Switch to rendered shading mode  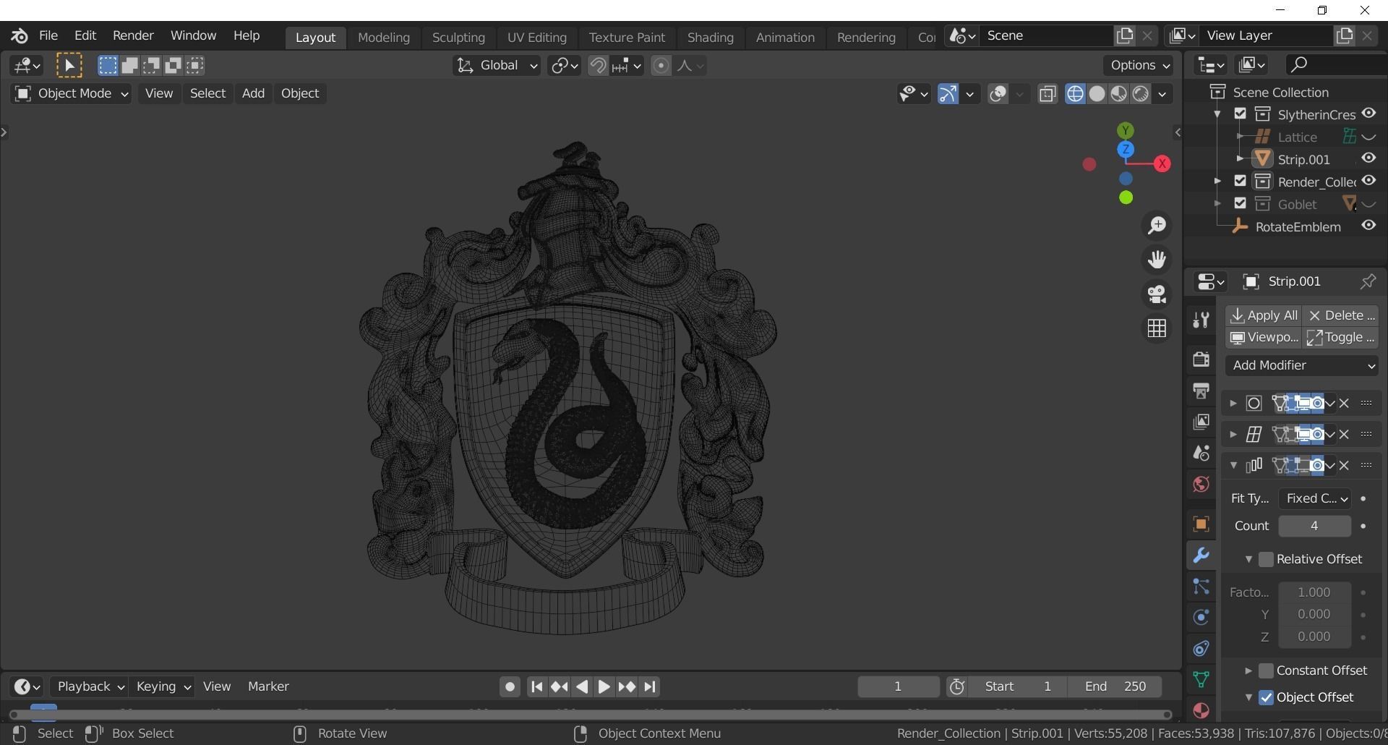[1140, 94]
